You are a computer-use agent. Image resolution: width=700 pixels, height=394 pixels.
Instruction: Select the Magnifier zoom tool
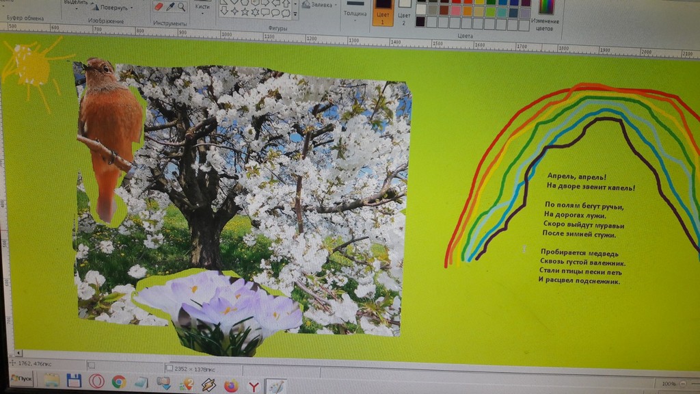(181, 6)
